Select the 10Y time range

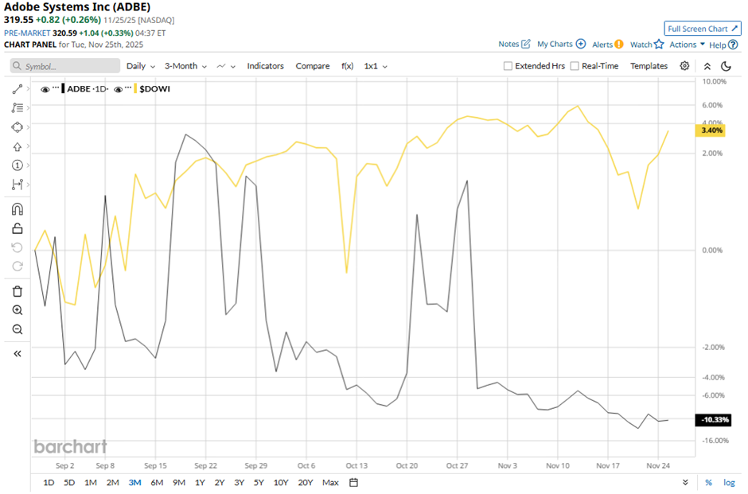point(281,483)
